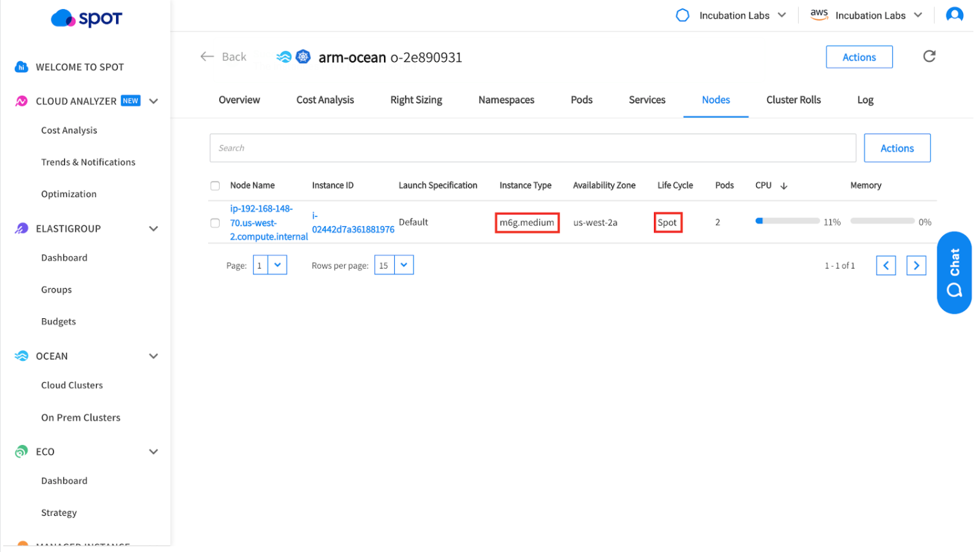Go to next page arrow
Screen dimensions: 976x552
click(915, 265)
